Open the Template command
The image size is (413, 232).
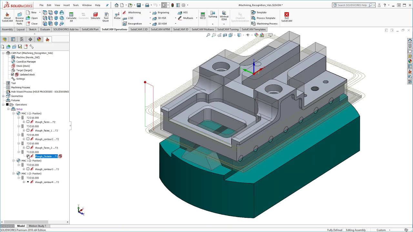[259, 13]
